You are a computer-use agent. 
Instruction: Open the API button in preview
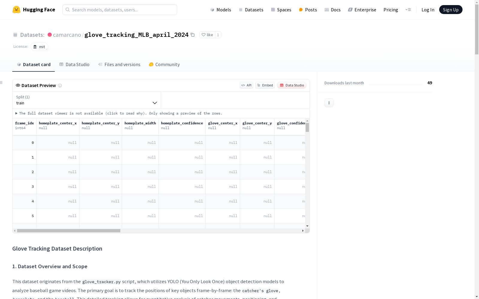[246, 85]
